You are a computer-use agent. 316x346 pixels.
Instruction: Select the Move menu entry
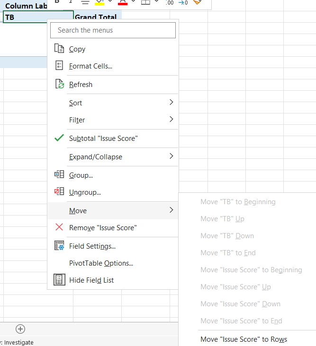pyautogui.click(x=113, y=210)
